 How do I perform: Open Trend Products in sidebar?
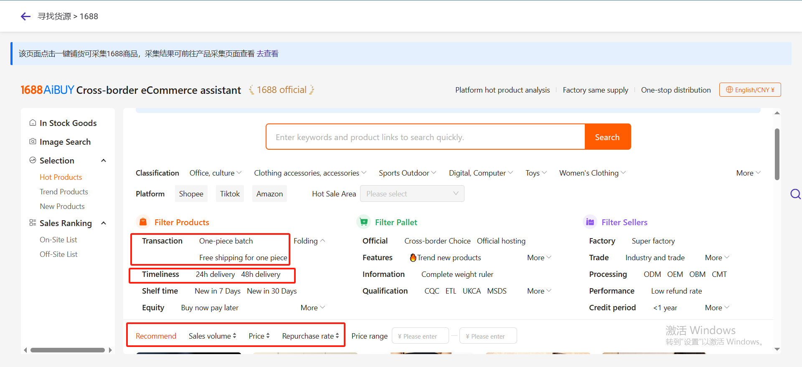pyautogui.click(x=64, y=192)
